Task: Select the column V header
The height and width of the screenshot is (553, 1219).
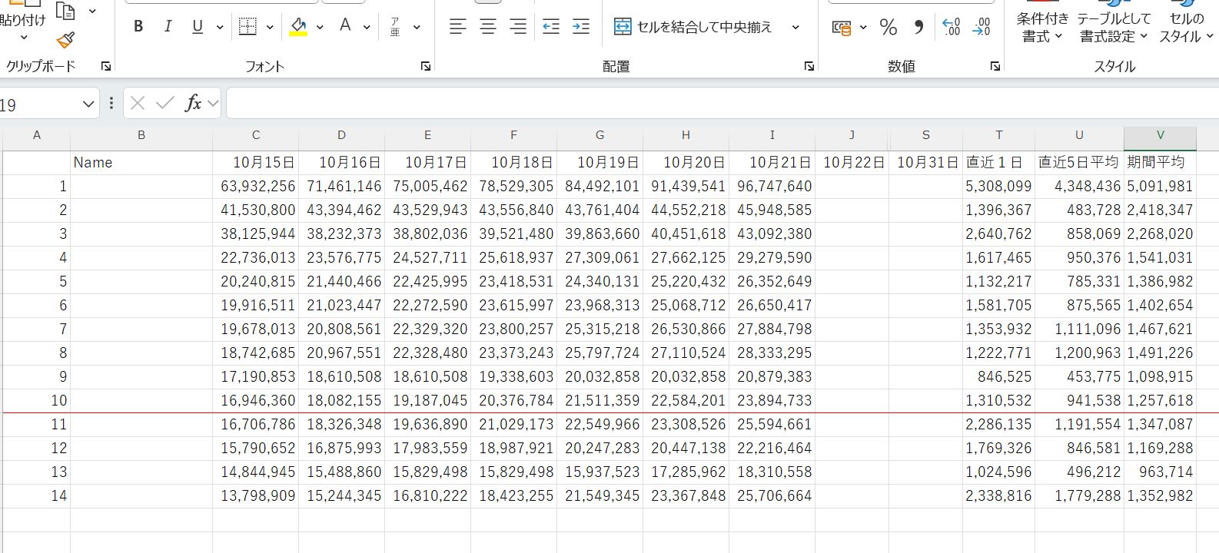Action: 1160,135
